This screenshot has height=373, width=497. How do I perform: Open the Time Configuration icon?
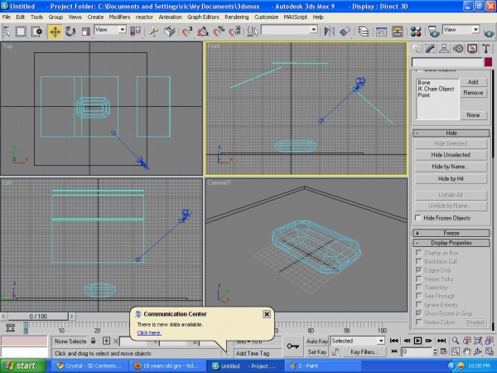(444, 351)
